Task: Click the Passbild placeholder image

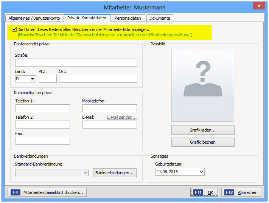Action: pos(203,85)
